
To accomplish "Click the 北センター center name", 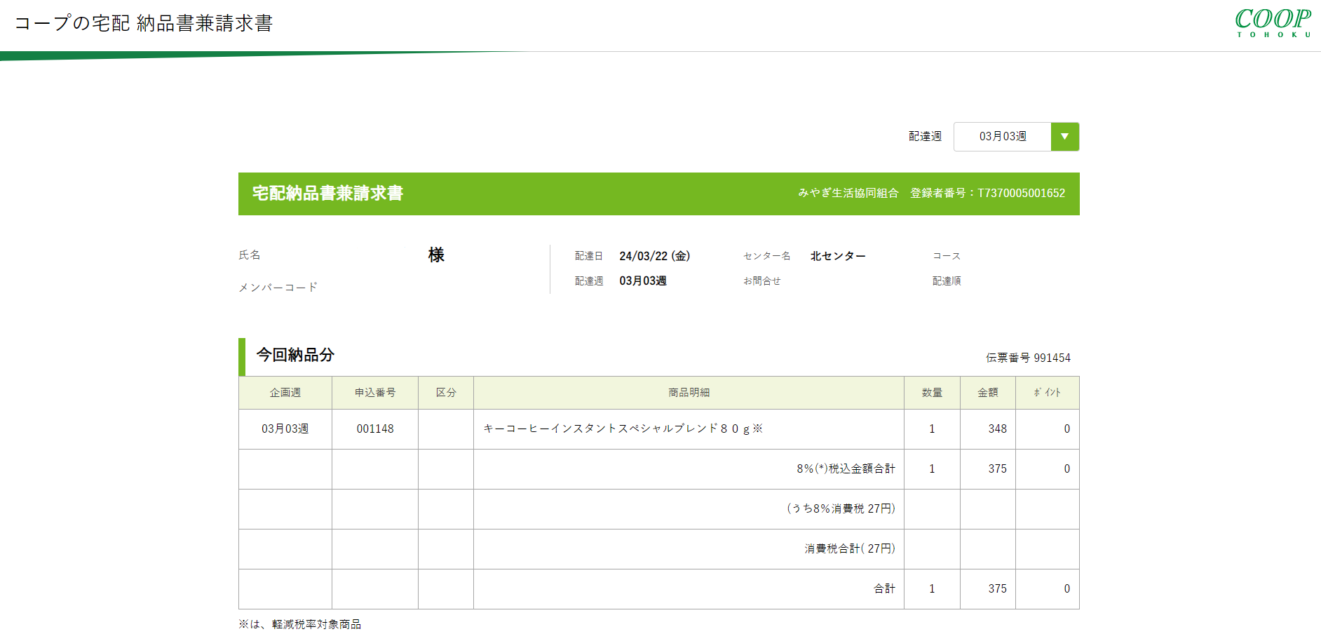I will [x=838, y=256].
